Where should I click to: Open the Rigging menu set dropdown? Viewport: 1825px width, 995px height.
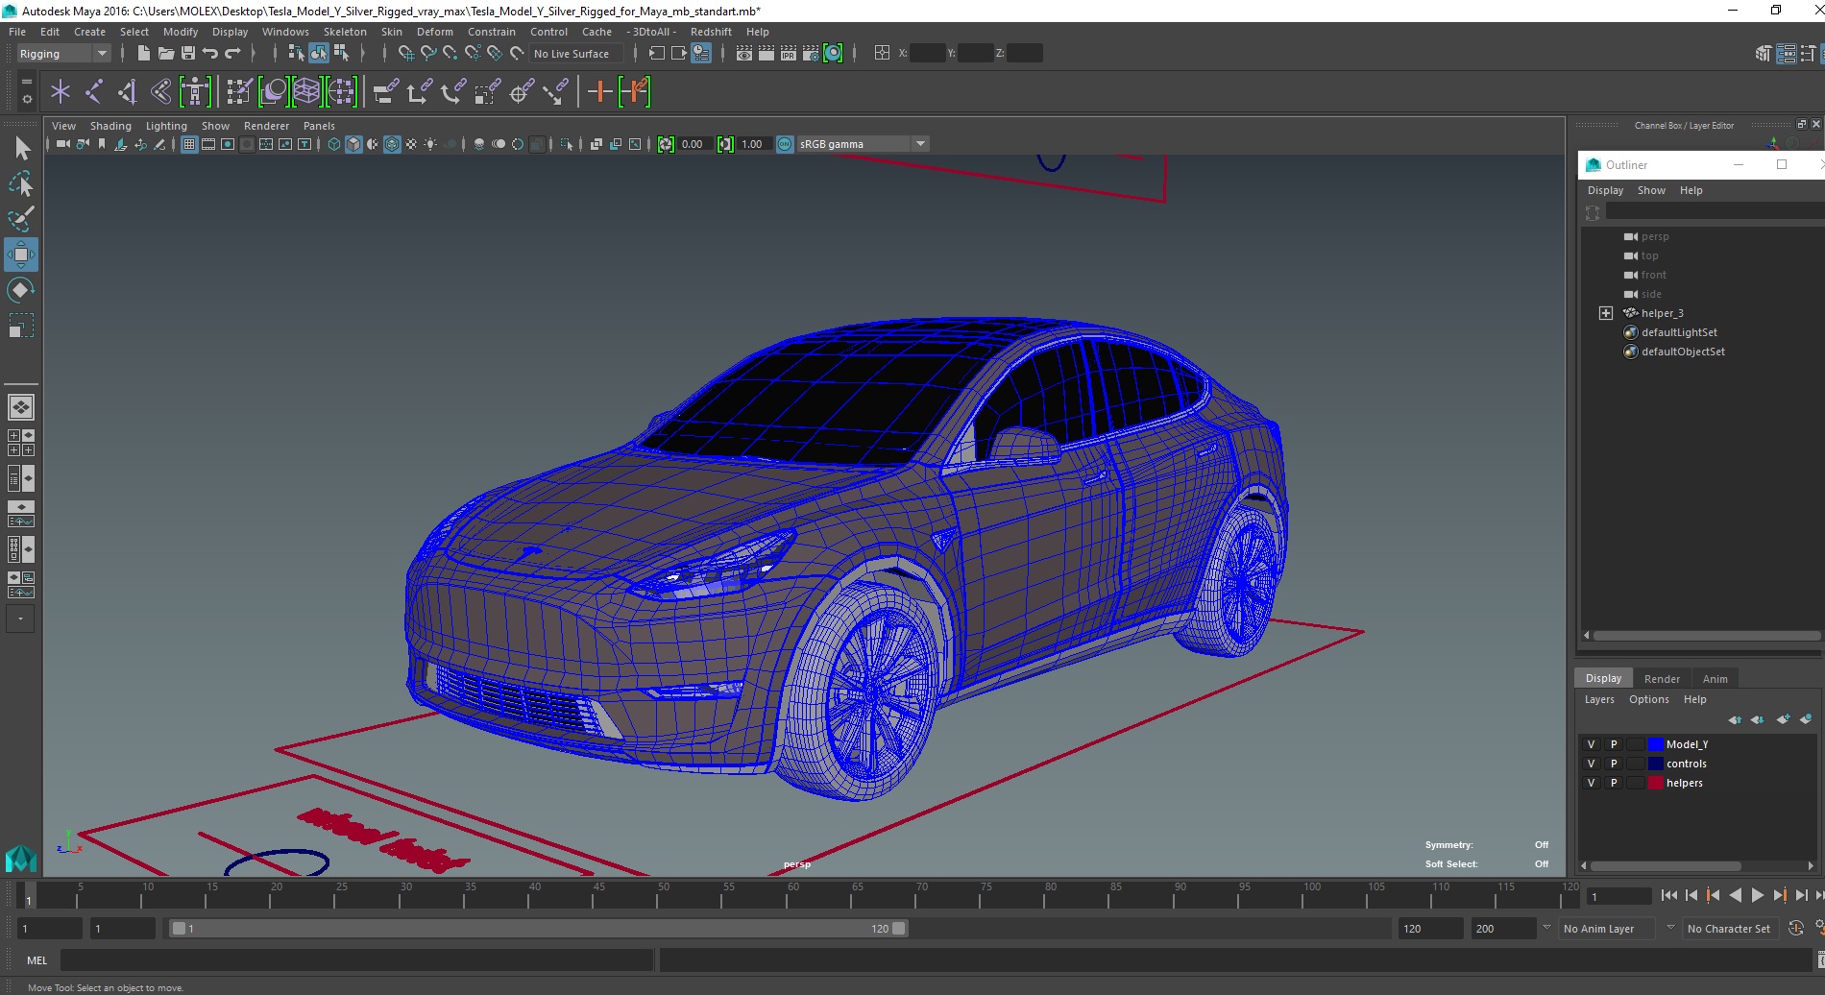pyautogui.click(x=63, y=54)
